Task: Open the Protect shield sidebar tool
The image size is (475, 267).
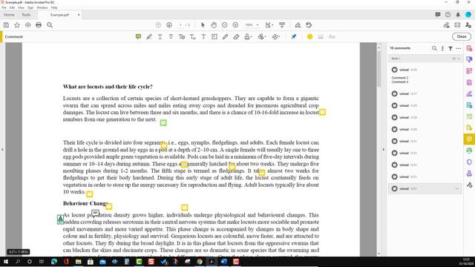Action: [x=469, y=162]
